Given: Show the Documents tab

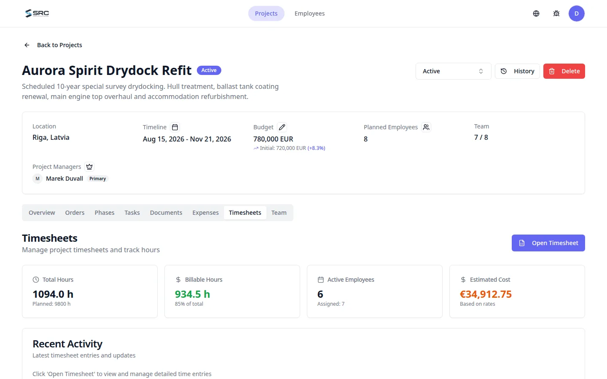Looking at the screenshot, I should tap(166, 213).
